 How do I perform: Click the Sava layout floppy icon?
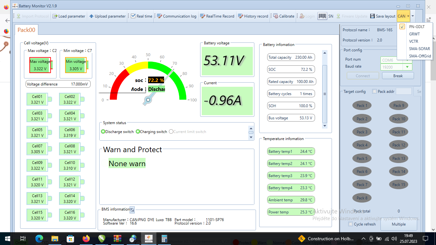point(372,16)
